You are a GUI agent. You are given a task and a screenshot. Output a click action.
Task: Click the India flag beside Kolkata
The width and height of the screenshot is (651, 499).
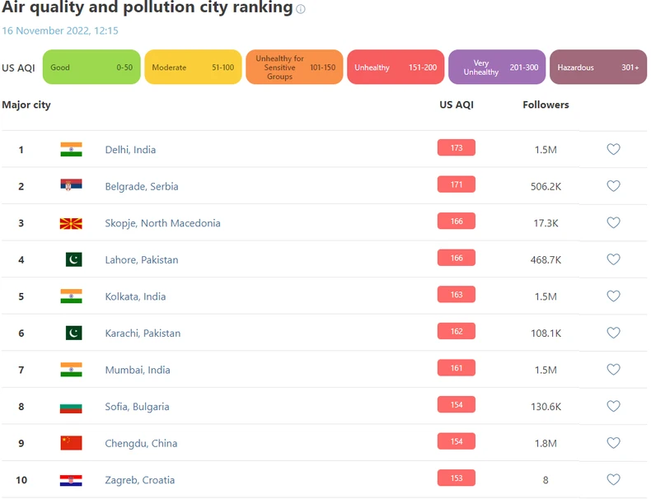[71, 296]
